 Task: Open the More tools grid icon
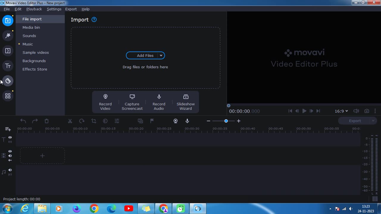(8, 96)
